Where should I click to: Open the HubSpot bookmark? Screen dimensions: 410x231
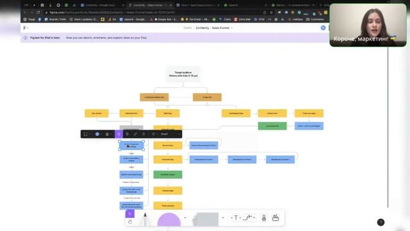tap(296, 19)
